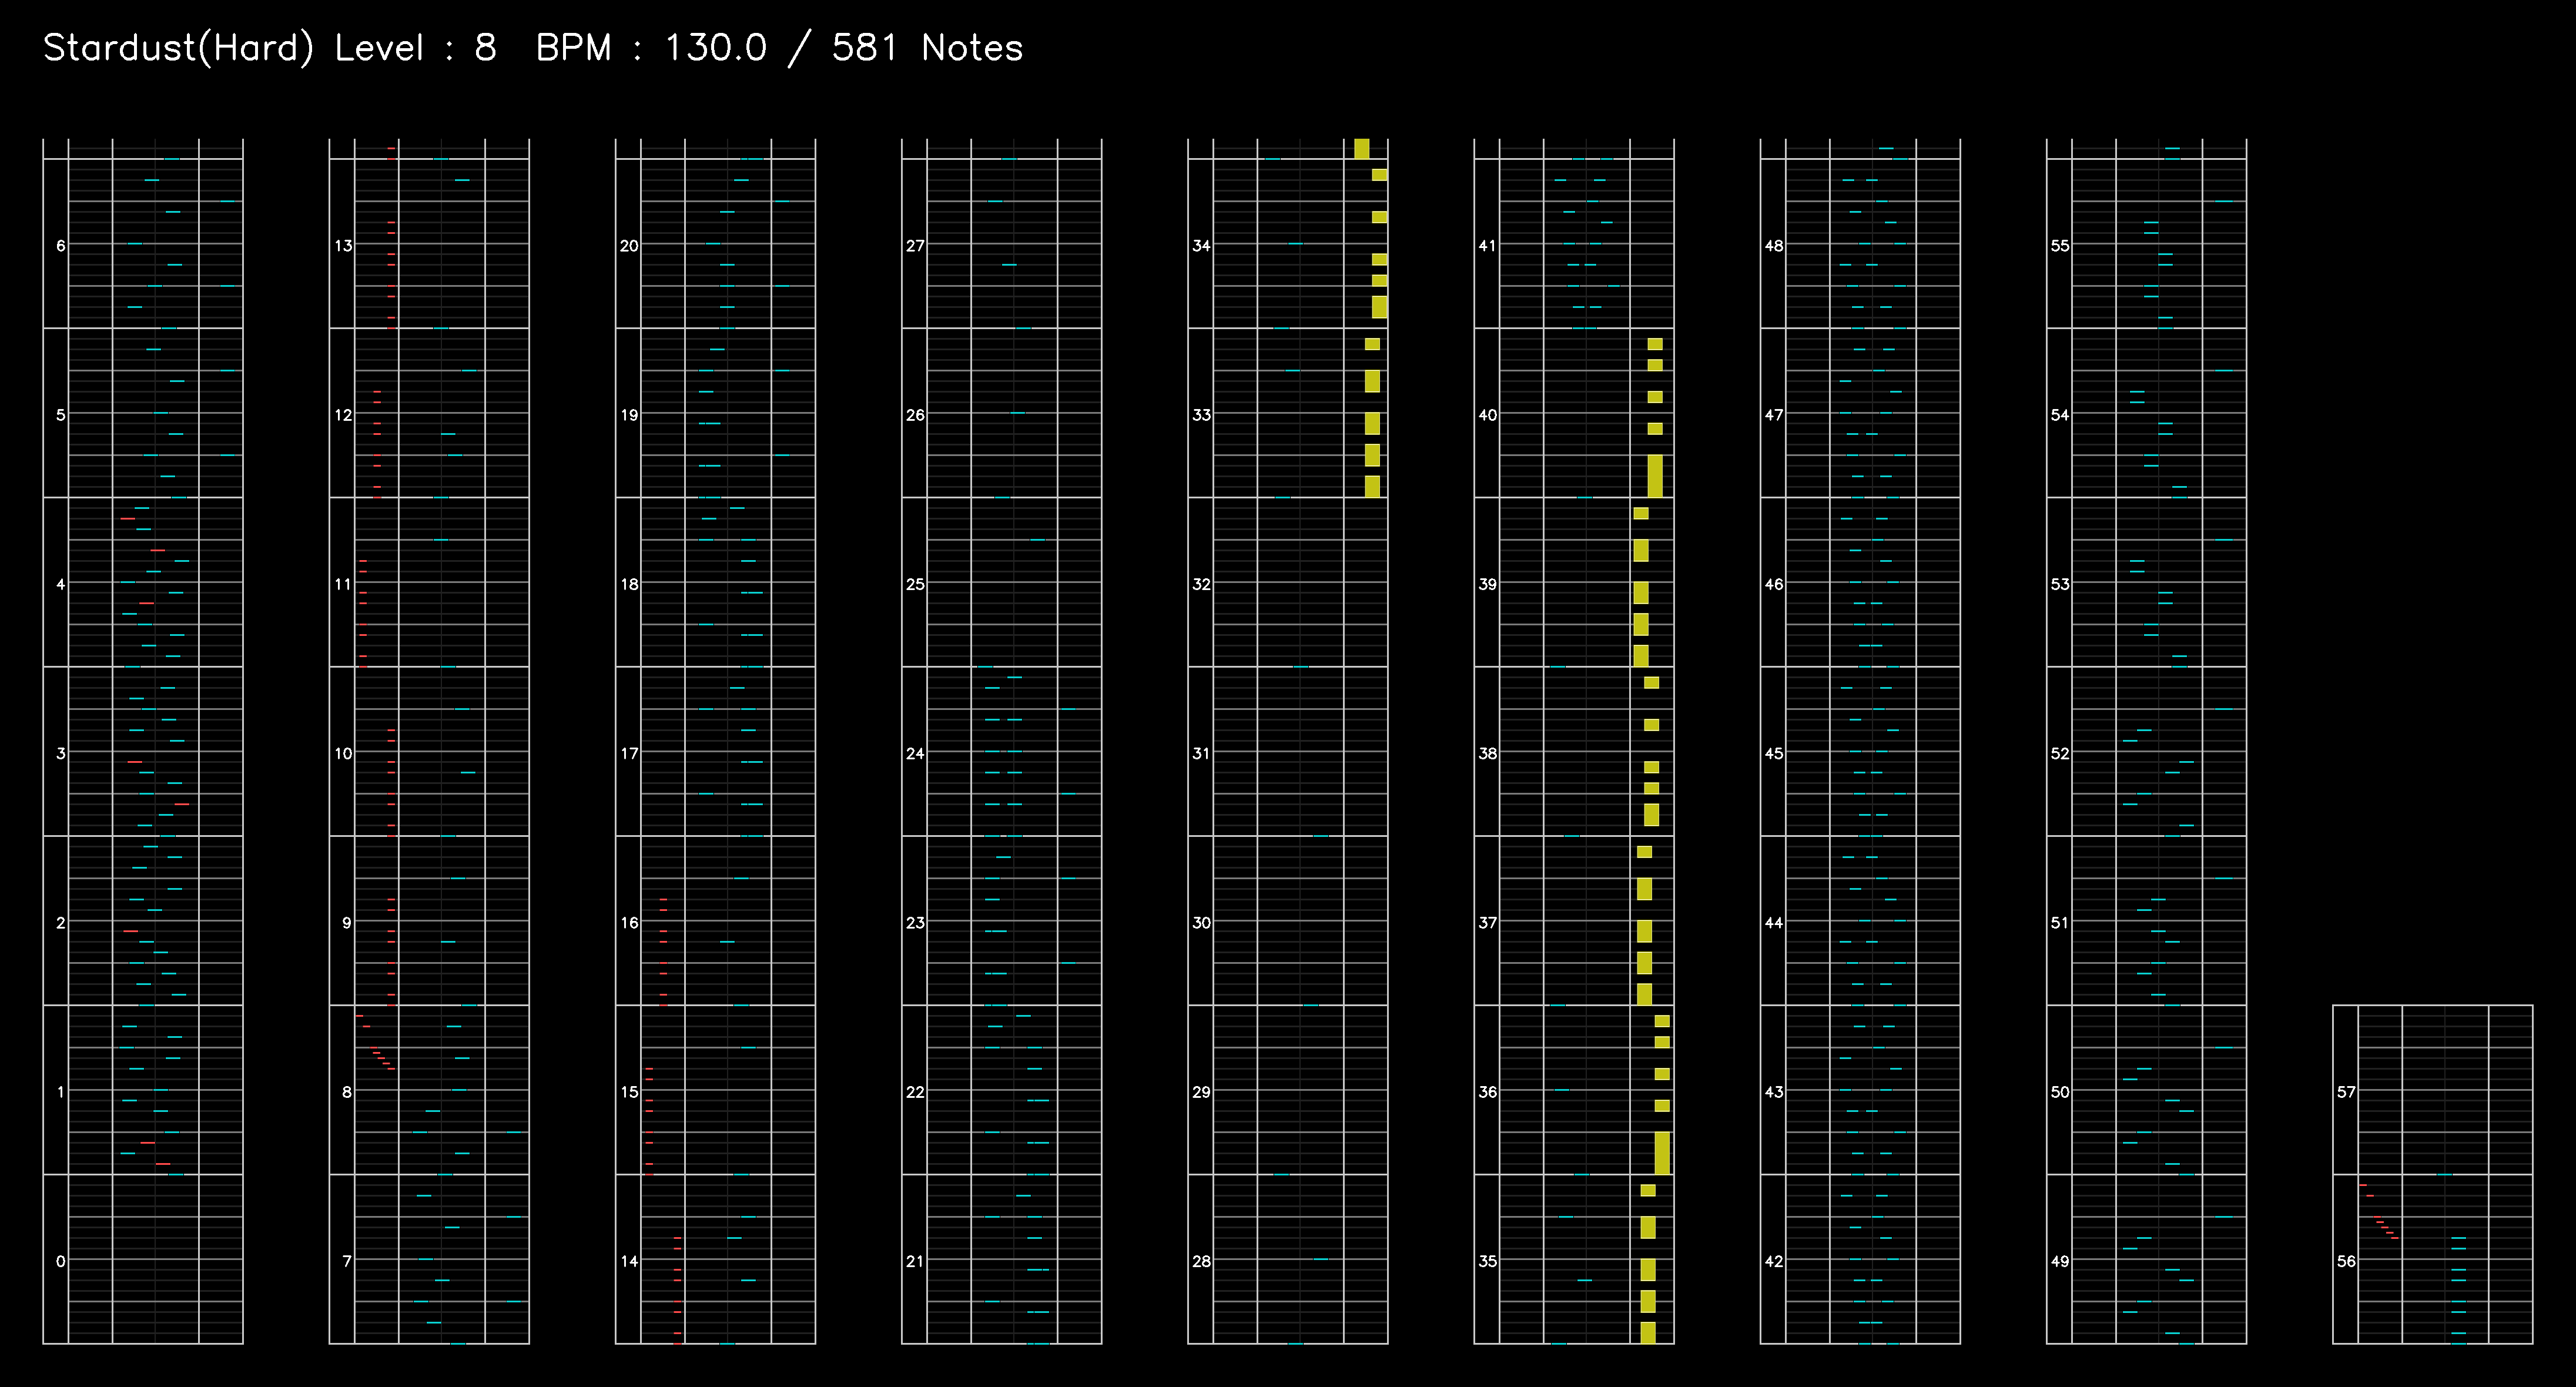The height and width of the screenshot is (1387, 2576).
Task: Select measure number 25 label
Action: pos(915,584)
